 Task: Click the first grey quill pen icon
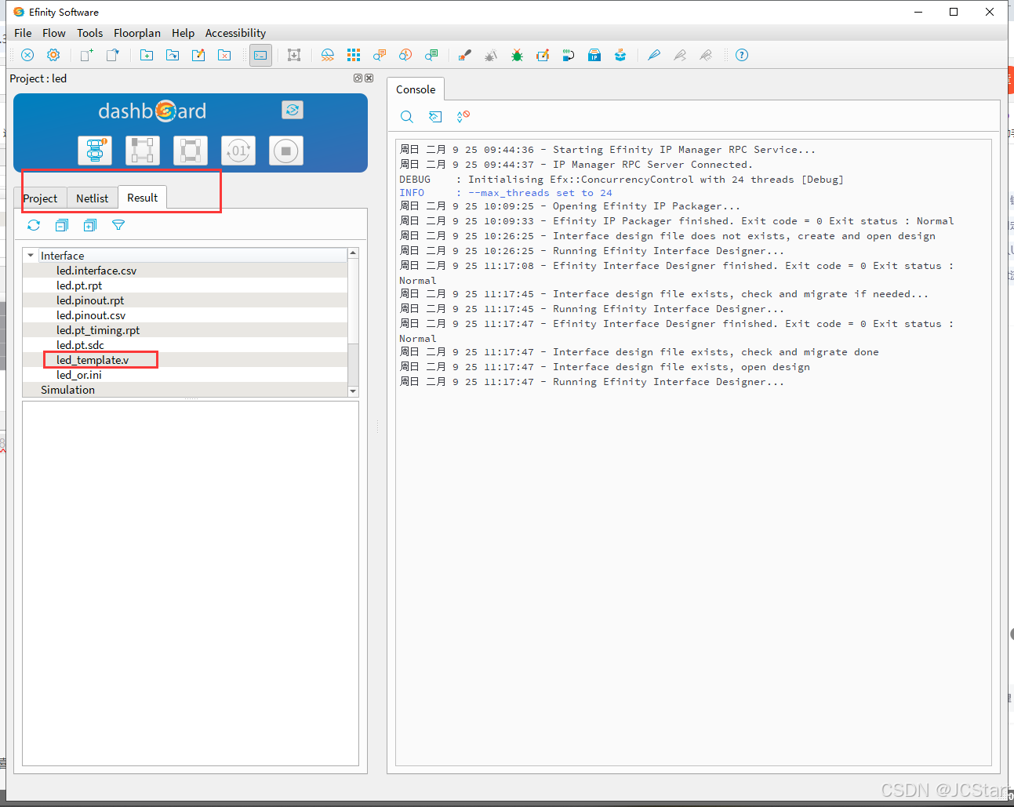tap(680, 55)
